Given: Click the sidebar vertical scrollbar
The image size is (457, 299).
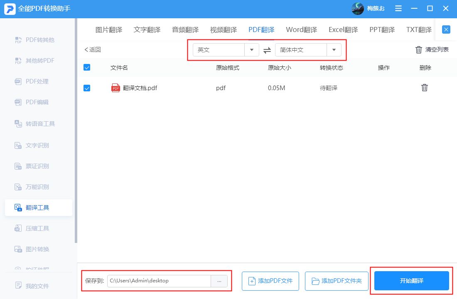Looking at the screenshot, I should (76, 130).
